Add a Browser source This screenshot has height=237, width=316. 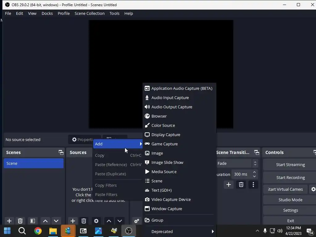pyautogui.click(x=179, y=116)
